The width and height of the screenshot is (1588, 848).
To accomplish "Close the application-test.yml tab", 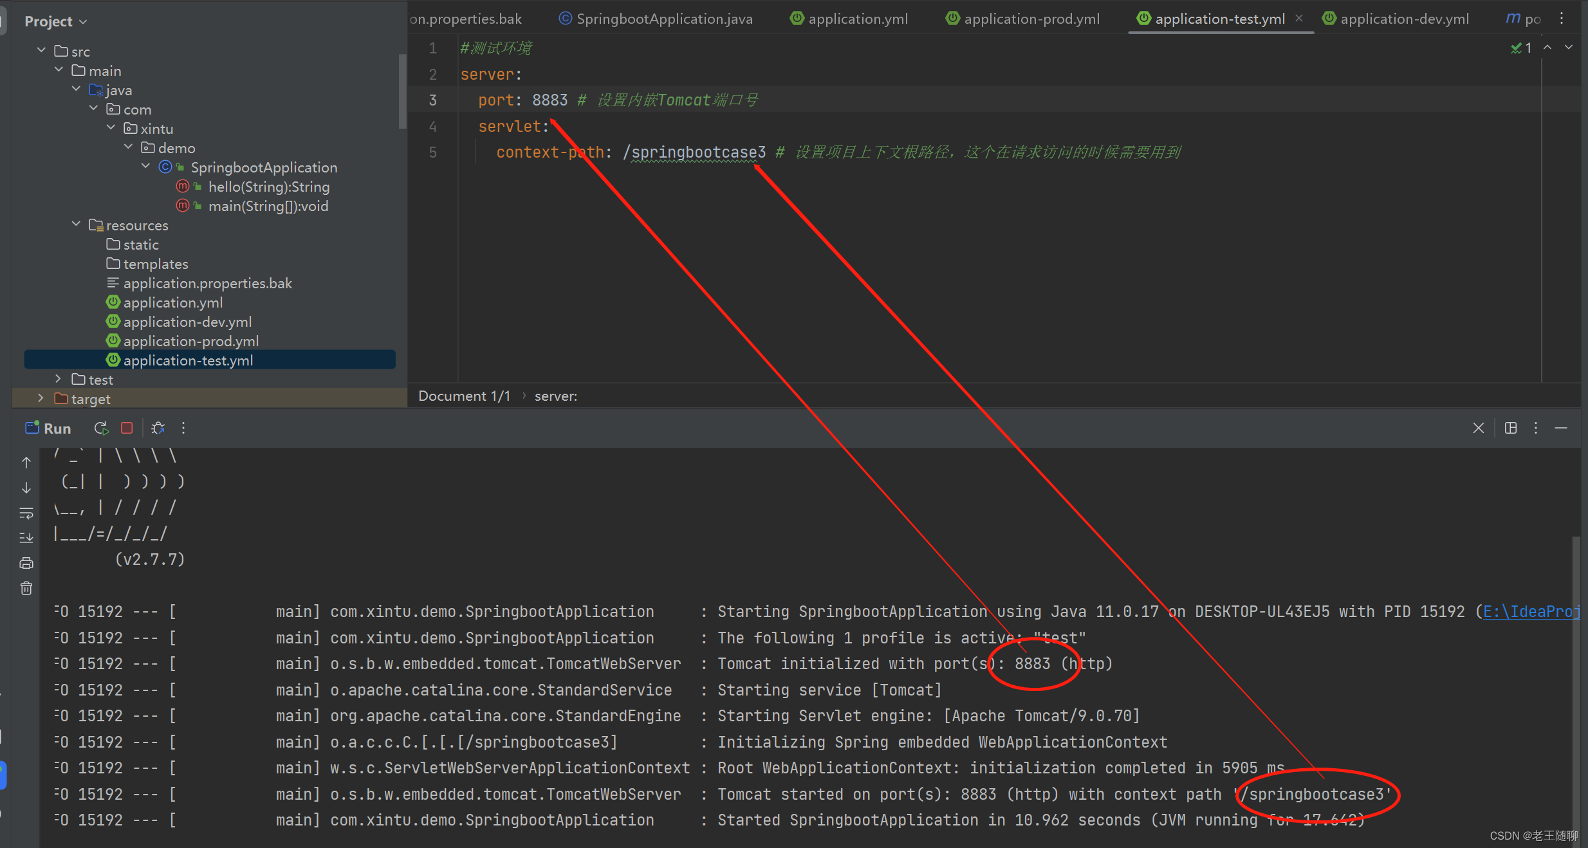I will pyautogui.click(x=1299, y=18).
